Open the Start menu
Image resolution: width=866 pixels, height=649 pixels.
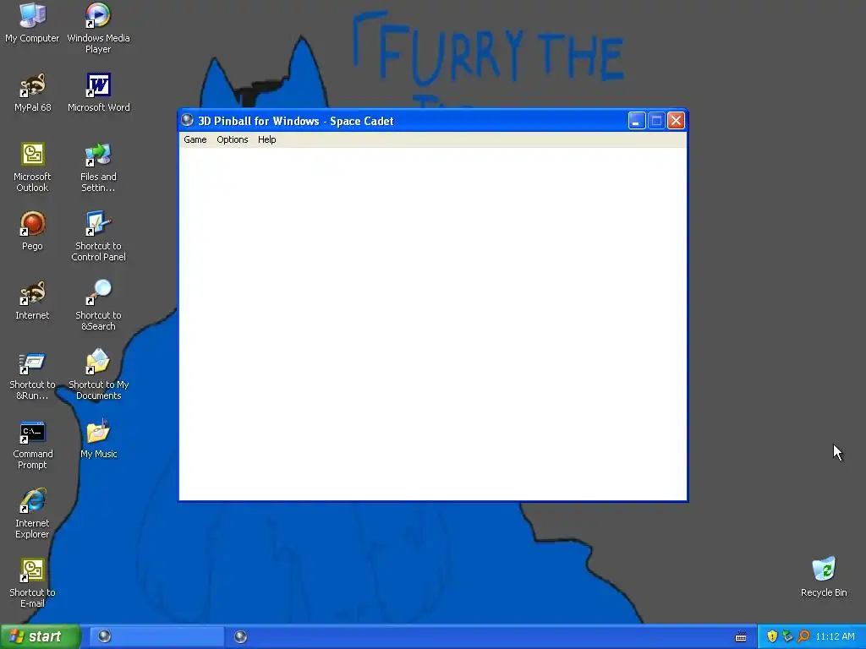[x=41, y=636]
